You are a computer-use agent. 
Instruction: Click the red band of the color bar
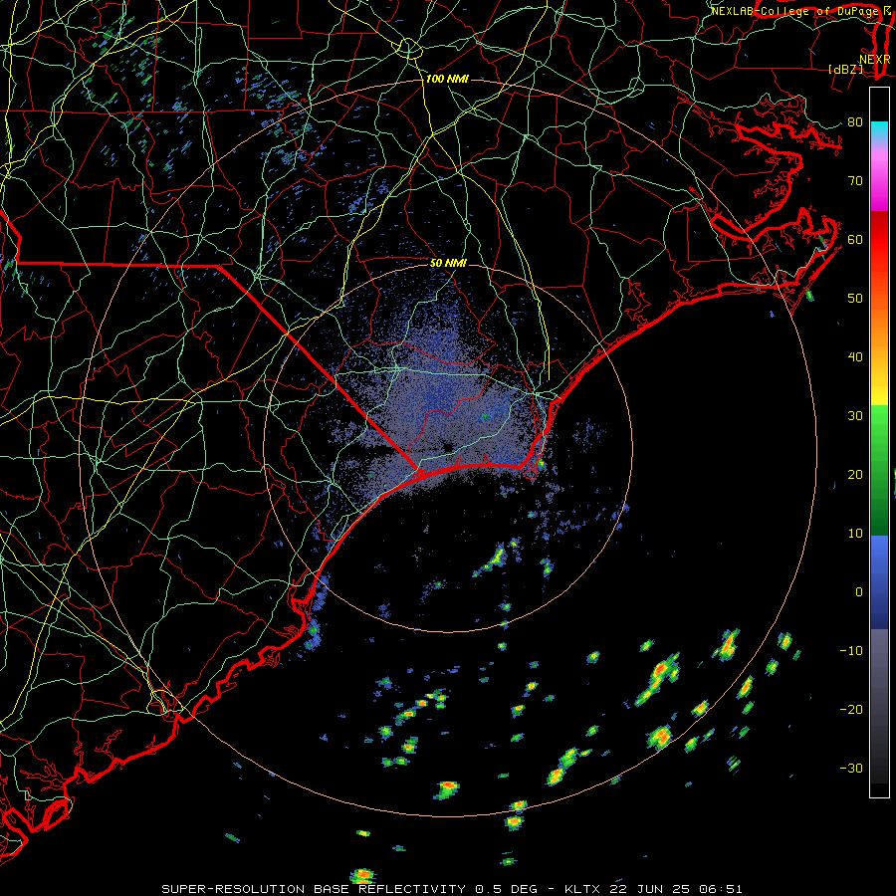(x=879, y=240)
